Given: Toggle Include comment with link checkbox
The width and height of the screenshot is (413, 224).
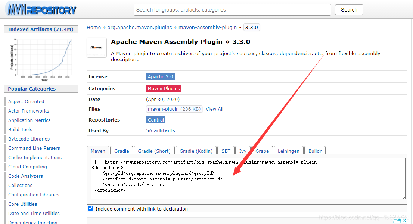Looking at the screenshot, I should coord(91,208).
